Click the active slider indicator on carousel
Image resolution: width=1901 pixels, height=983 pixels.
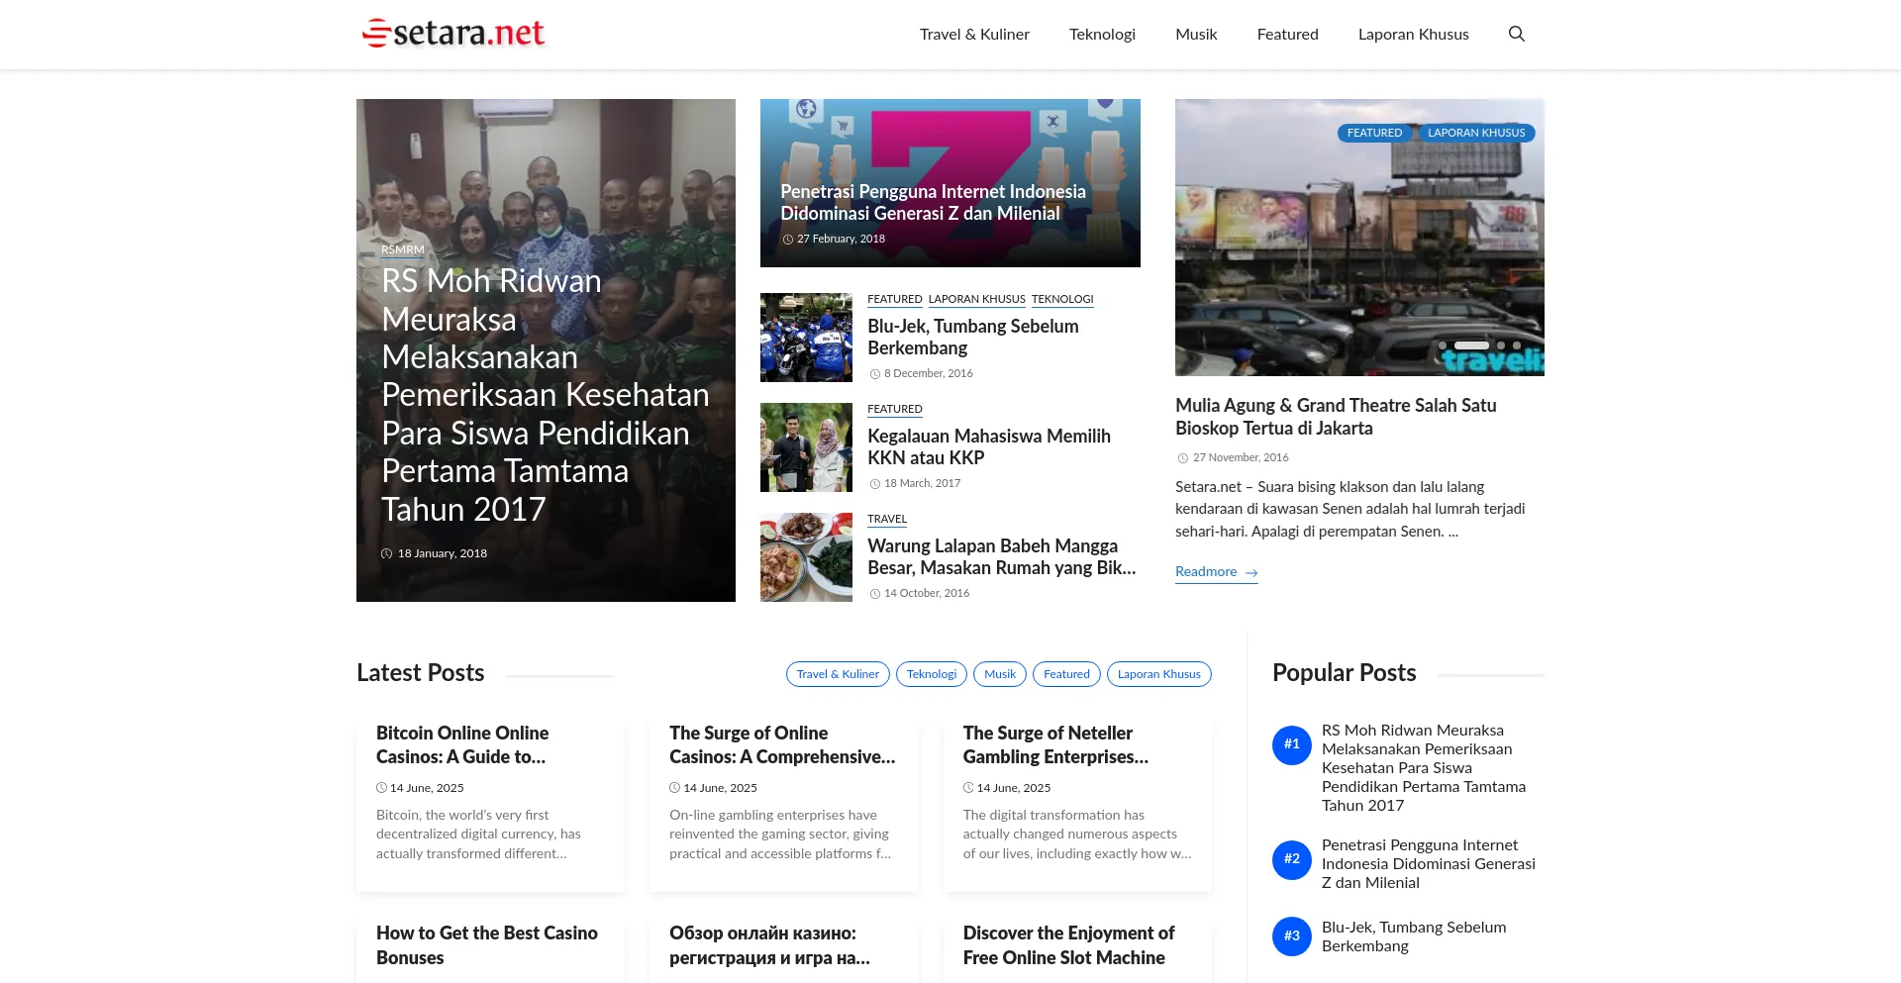[1471, 345]
